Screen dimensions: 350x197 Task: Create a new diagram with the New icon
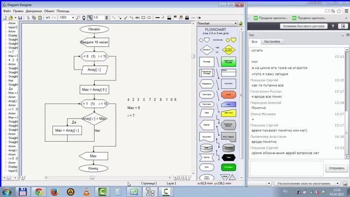coord(5,18)
